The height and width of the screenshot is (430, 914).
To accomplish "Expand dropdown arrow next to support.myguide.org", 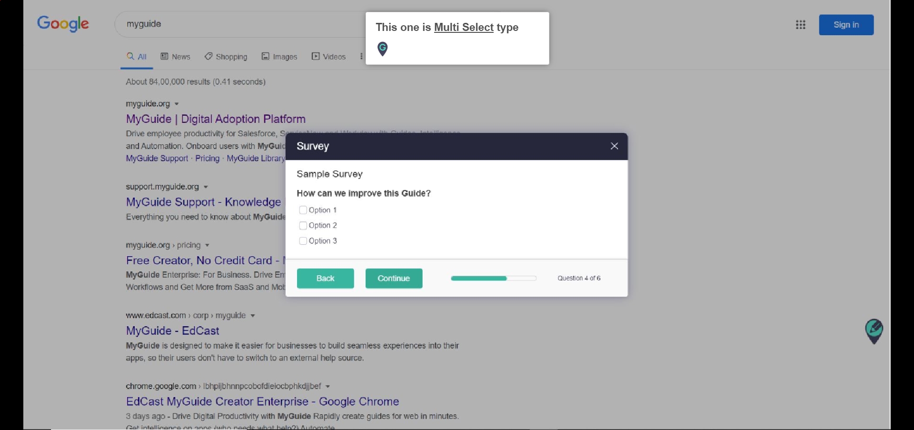I will tap(206, 187).
